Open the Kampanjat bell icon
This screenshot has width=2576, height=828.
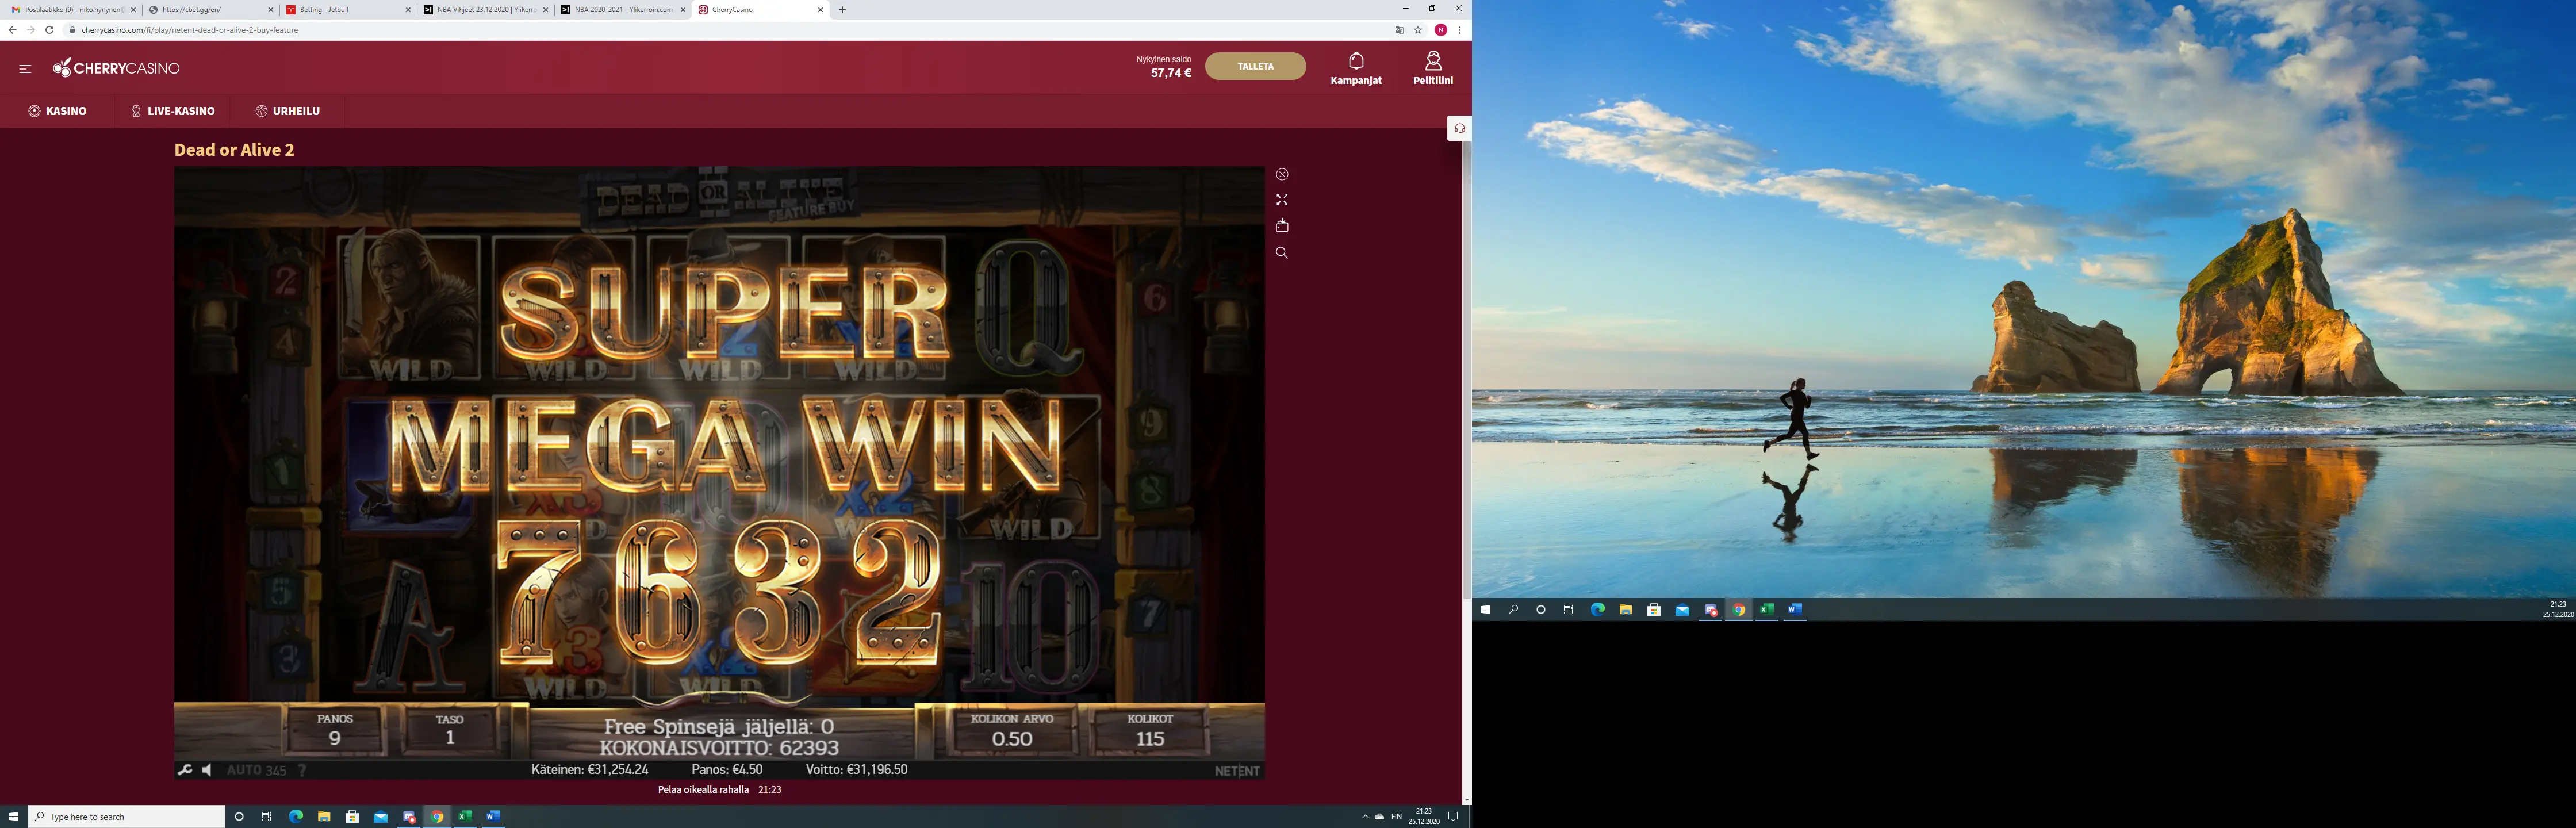pos(1356,61)
